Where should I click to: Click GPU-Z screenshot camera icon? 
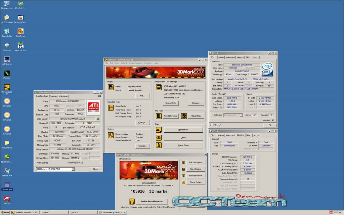(x=99, y=96)
